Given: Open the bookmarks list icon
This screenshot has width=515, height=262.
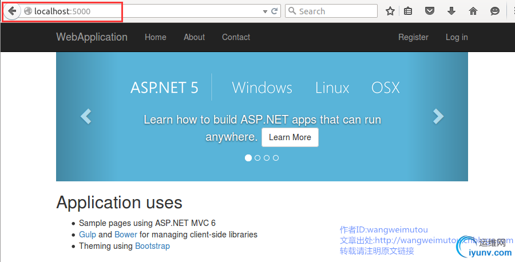Looking at the screenshot, I should click(x=409, y=11).
